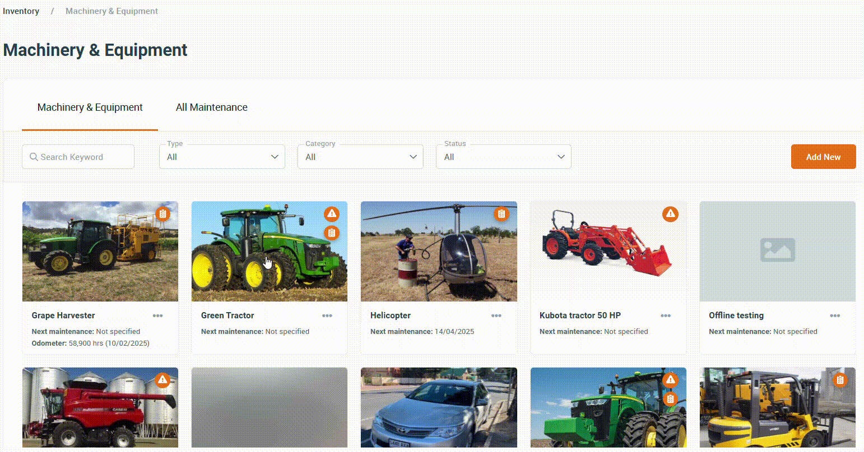Go to Inventory breadcrumb link
Image resolution: width=864 pixels, height=452 pixels.
click(21, 11)
